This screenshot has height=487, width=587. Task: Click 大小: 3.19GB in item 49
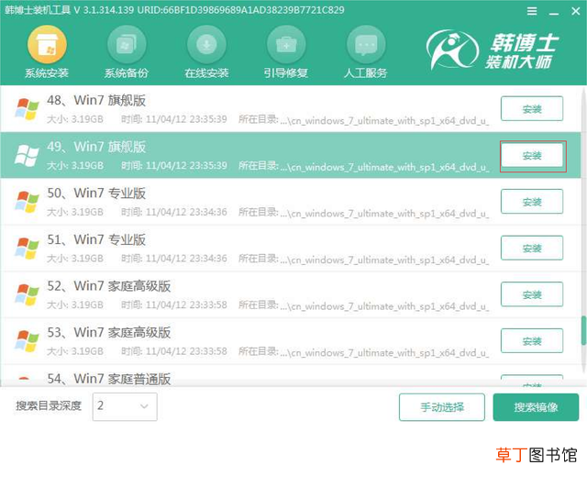coord(75,166)
